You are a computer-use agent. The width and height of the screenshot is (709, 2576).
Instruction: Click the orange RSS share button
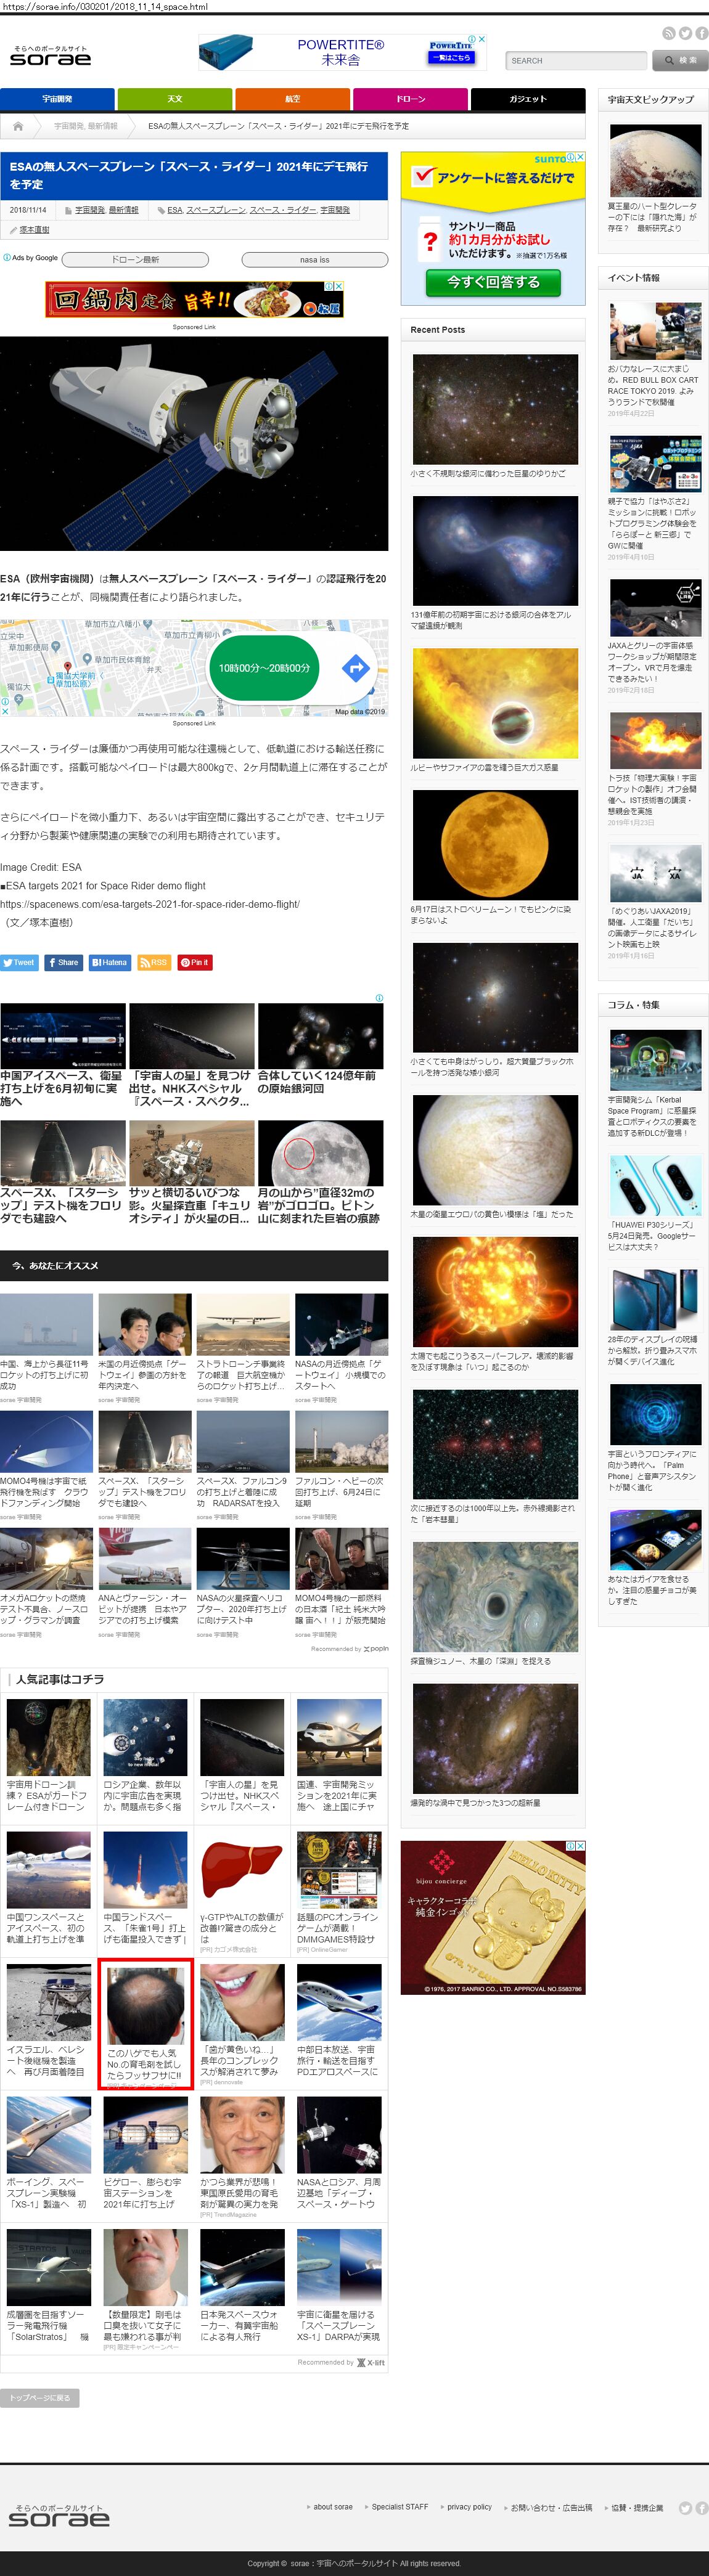click(x=154, y=962)
